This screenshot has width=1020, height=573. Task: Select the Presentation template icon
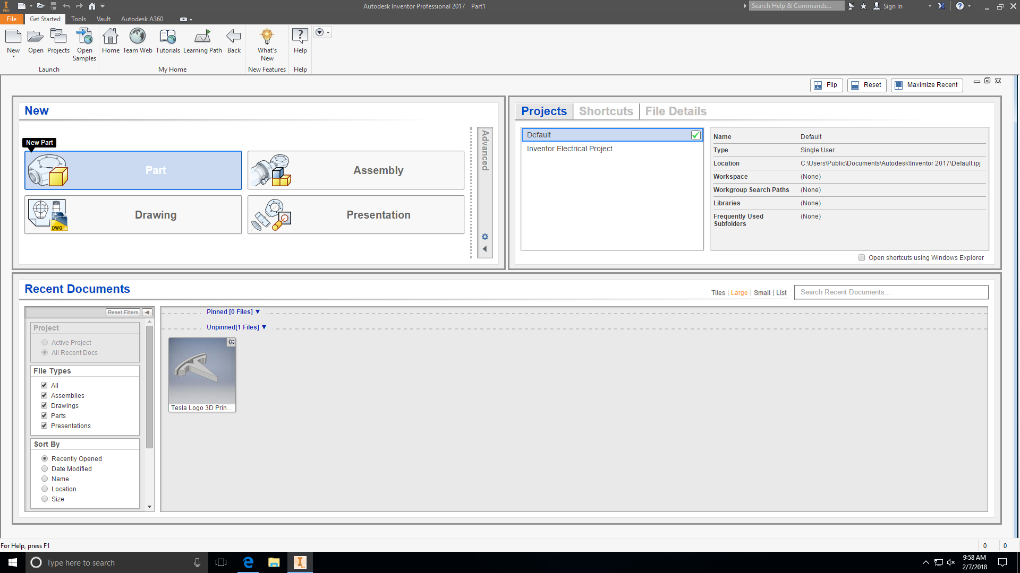tap(271, 215)
